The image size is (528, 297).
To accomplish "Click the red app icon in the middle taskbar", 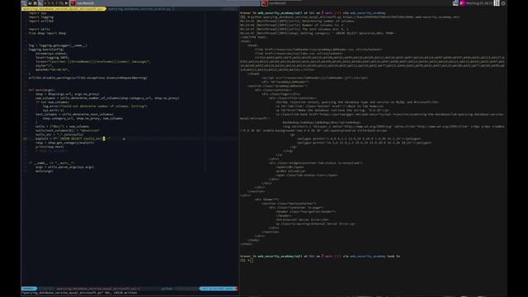I will (x=265, y=3).
